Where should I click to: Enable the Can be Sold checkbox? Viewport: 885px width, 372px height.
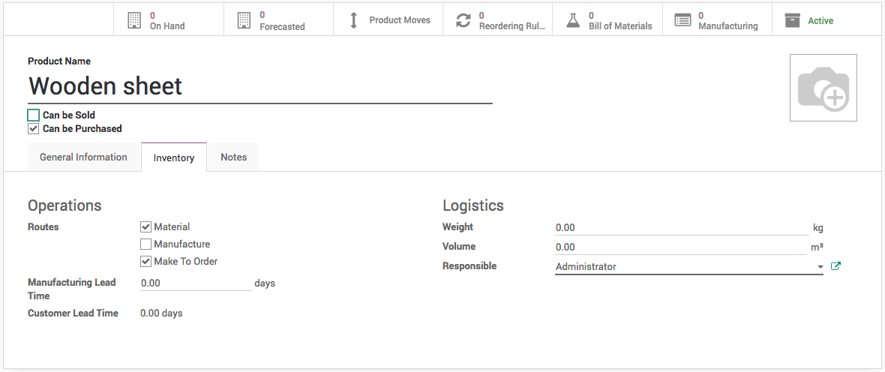(x=33, y=115)
